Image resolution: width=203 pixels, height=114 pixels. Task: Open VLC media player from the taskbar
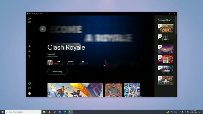coord(49,112)
